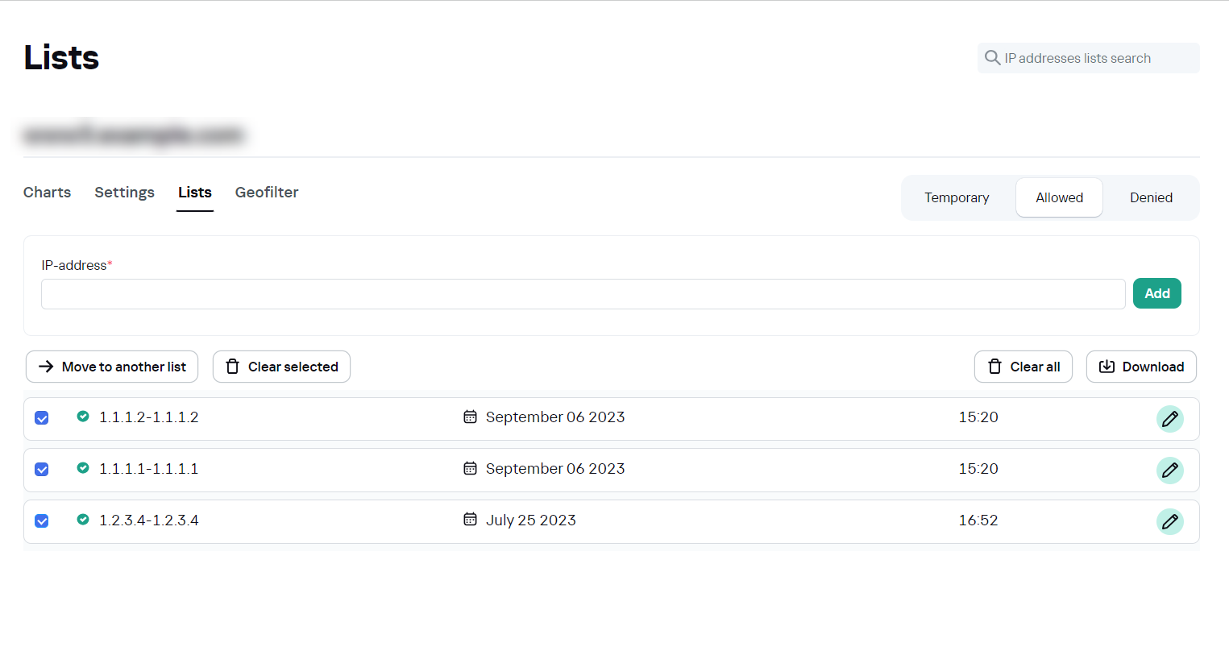Uncheck the 1.1.1.1-1.1.1.1 row checkbox
Image resolution: width=1229 pixels, height=651 pixels.
(42, 470)
